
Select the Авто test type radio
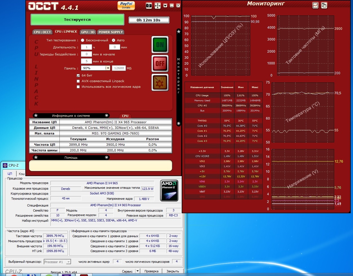pos(114,40)
